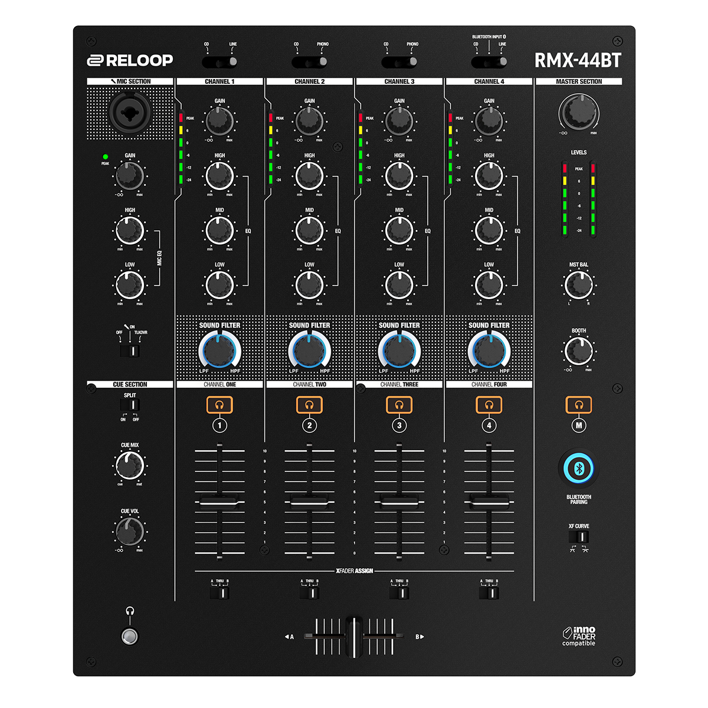Click the Innofader compatible logo
708x708 pixels.
pos(579,637)
